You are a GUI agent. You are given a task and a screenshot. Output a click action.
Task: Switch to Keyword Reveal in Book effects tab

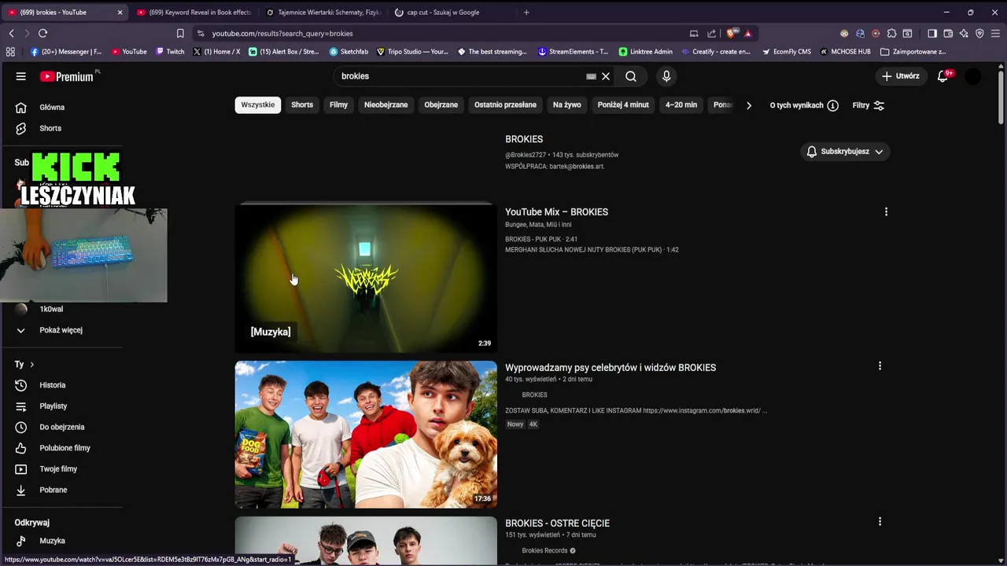point(193,13)
